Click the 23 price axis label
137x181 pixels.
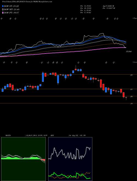pyautogui.click(x=131, y=75)
